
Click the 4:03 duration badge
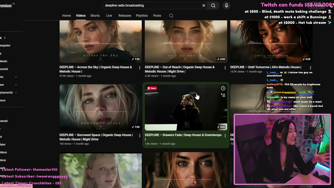point(221,127)
